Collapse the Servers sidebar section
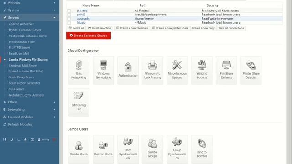This screenshot has height=164, width=292. click(30, 18)
